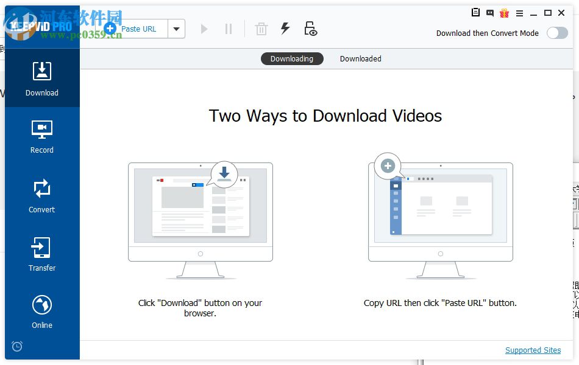View the task list clipboard icon
This screenshot has height=365, width=579.
(475, 12)
